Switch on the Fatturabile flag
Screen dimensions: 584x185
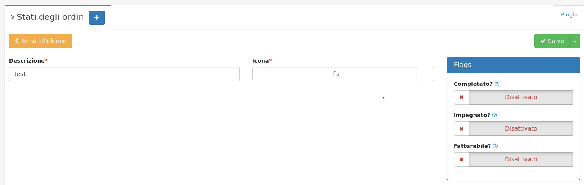tap(521, 160)
